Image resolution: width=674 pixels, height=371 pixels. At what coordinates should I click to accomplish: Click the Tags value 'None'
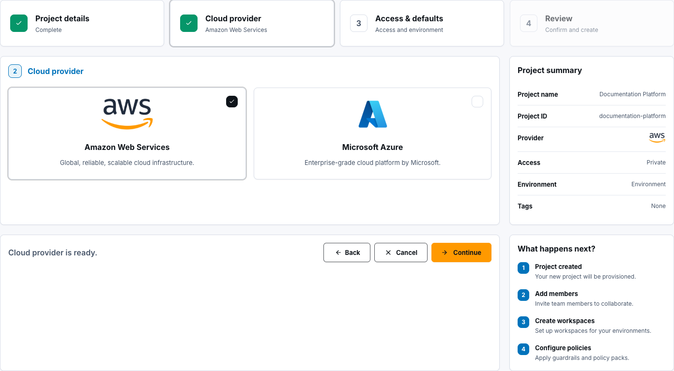tap(659, 206)
